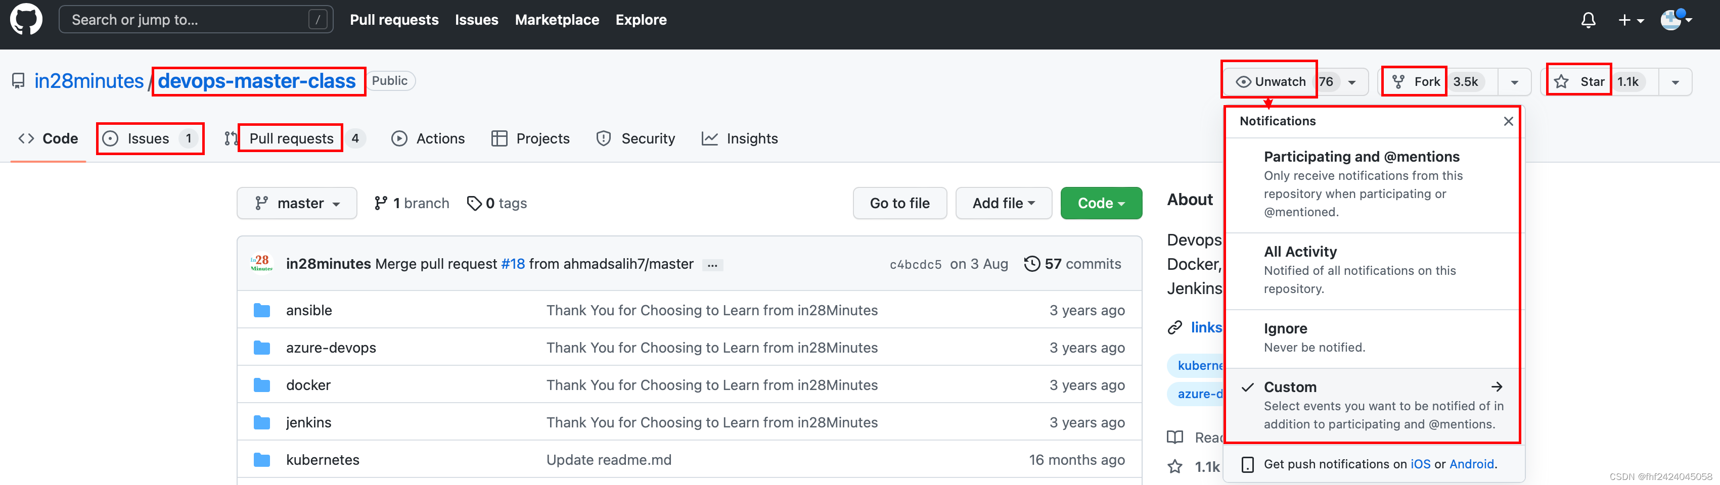Open the GitHub home logo
1720x485 pixels.
pos(26,19)
